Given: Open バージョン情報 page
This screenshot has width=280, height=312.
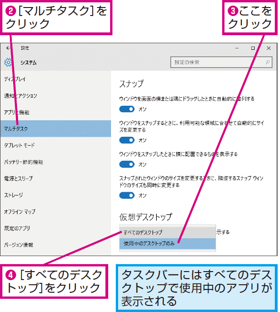Looking at the screenshot, I should [56, 245].
